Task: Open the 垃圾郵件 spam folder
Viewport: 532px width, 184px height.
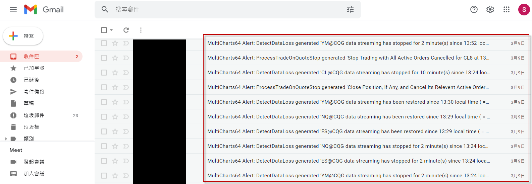Action: (x=41, y=115)
